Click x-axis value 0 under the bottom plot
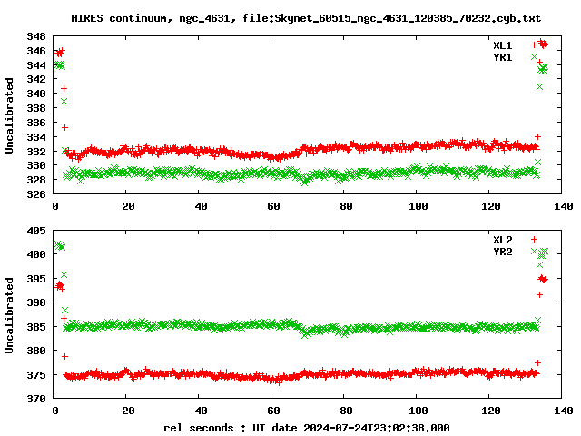Image resolution: width=581 pixels, height=436 pixels. (x=55, y=411)
